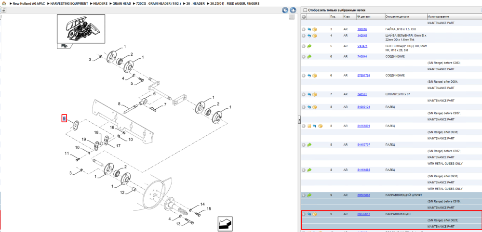Viewport: 482px width, 232px height.
Task: Click the direction arrow icon at diagram bottom
Action: 225,224
